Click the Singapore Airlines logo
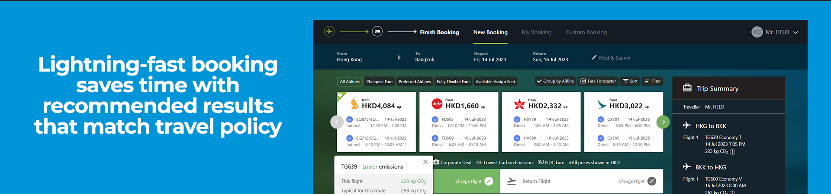 point(354,104)
